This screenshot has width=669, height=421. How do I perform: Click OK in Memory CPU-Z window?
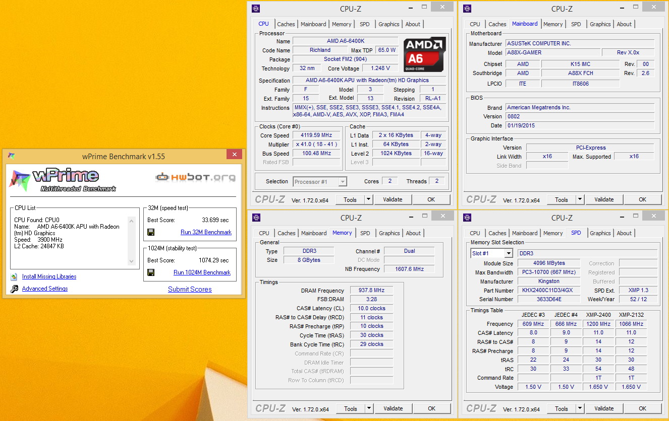(431, 408)
